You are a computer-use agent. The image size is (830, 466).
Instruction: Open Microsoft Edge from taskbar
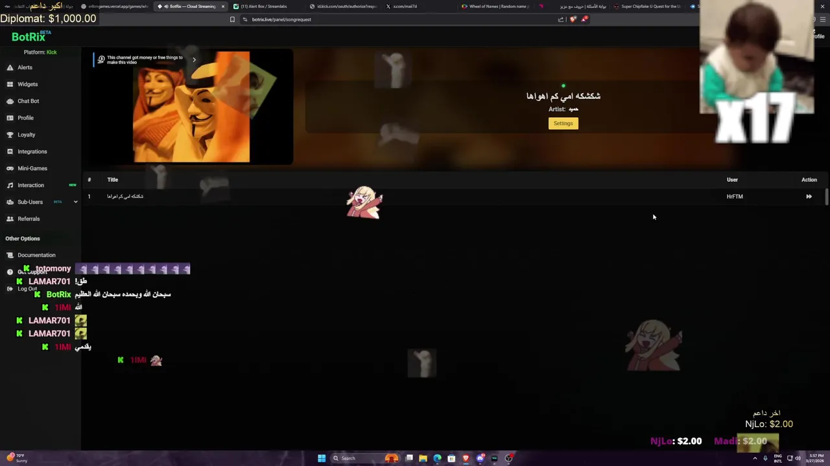click(437, 458)
